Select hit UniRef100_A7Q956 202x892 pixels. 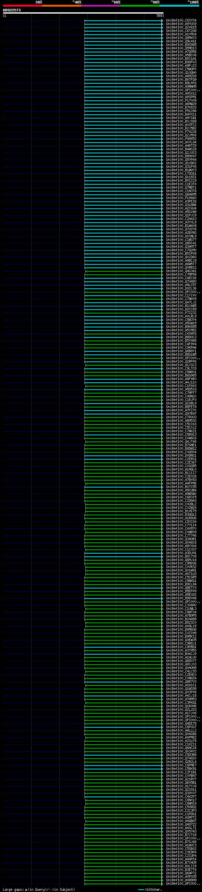181,52
